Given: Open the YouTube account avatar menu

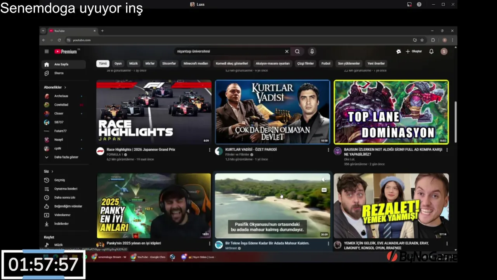Looking at the screenshot, I should coord(444,51).
